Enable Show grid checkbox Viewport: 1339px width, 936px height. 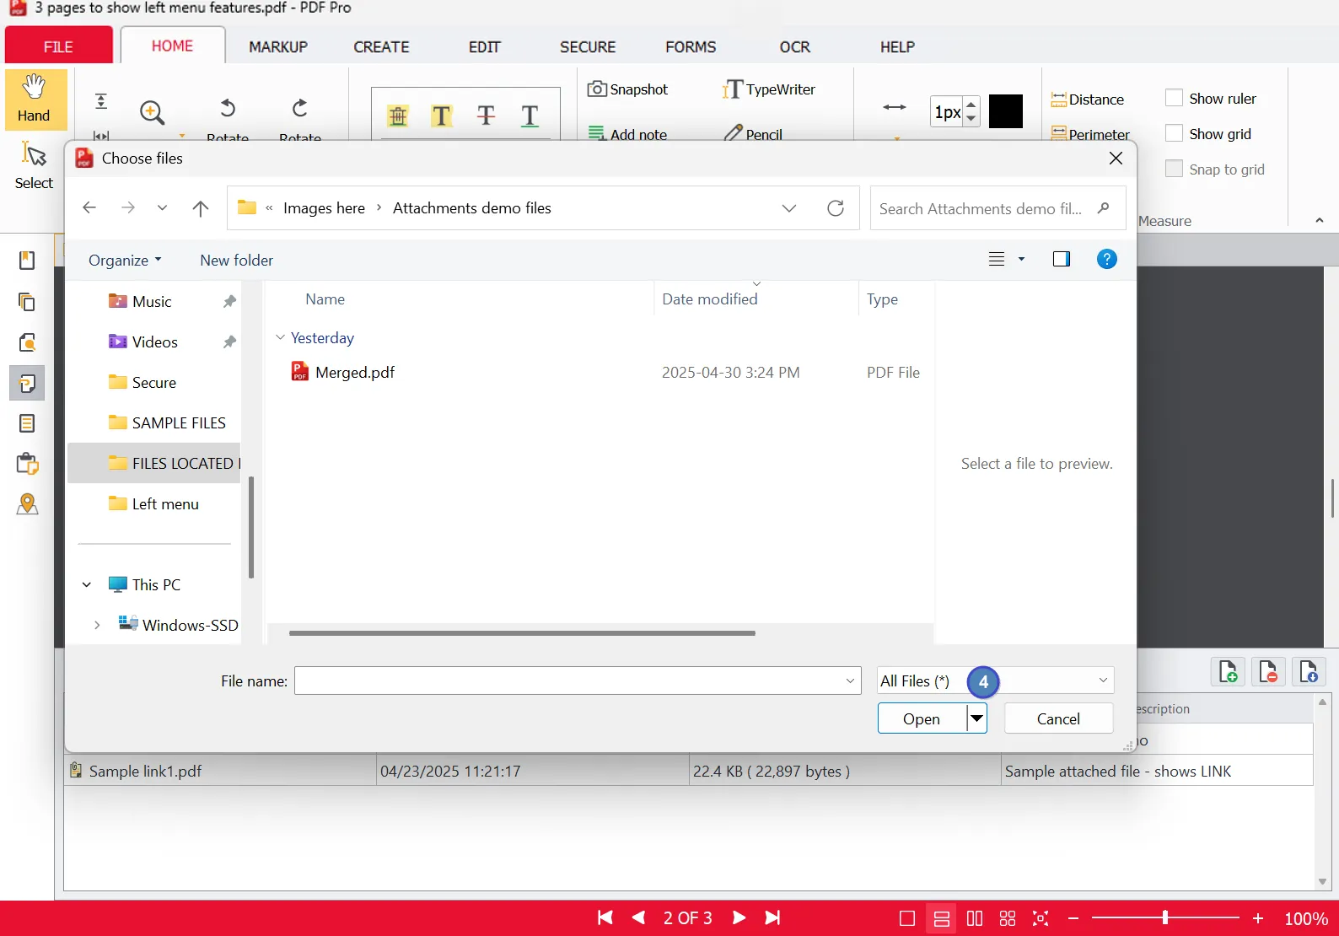pos(1174,133)
